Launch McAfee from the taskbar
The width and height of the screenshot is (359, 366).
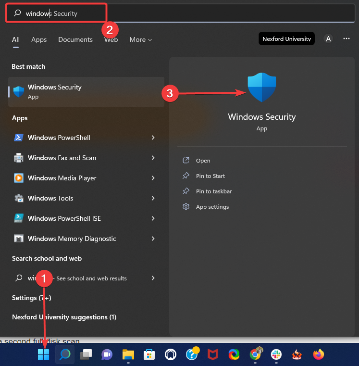pos(213,354)
